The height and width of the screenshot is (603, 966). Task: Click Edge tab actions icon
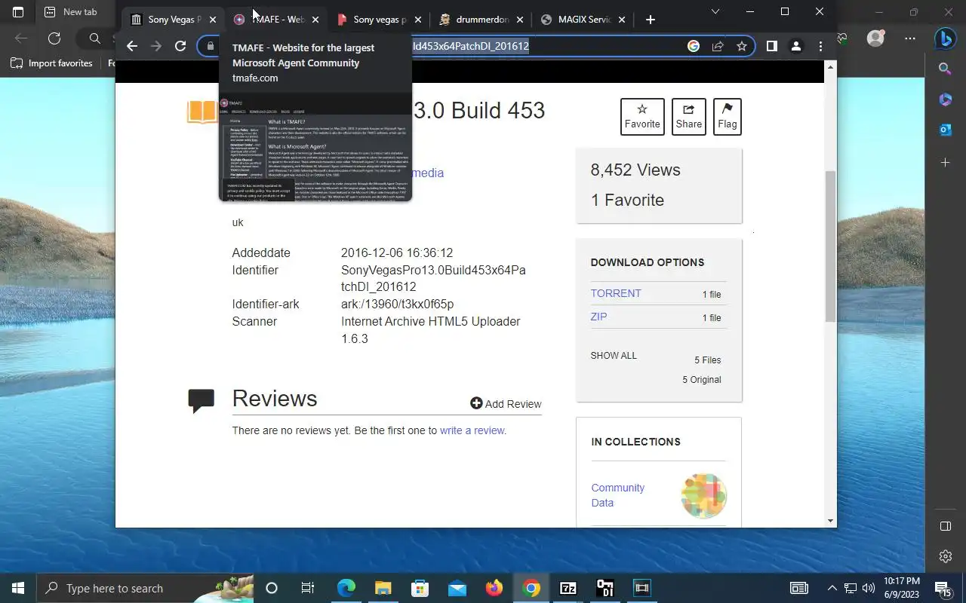(x=18, y=12)
